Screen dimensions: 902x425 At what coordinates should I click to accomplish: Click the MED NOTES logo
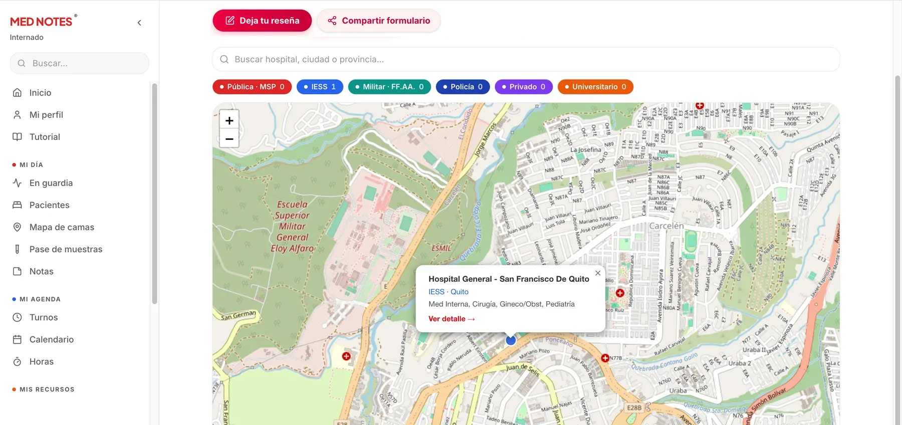coord(43,21)
